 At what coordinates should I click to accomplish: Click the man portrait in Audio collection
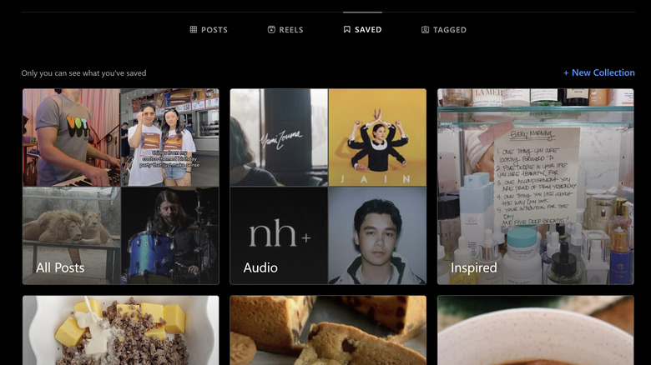[x=377, y=236]
